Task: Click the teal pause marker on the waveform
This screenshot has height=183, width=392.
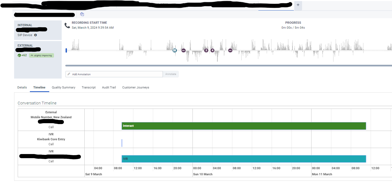Action: point(175,50)
